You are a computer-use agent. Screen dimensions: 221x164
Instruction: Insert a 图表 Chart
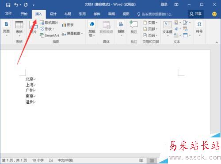[68, 25]
